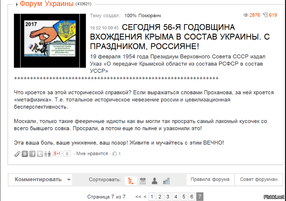
Task: Go to comments page 1
Action: point(152,197)
